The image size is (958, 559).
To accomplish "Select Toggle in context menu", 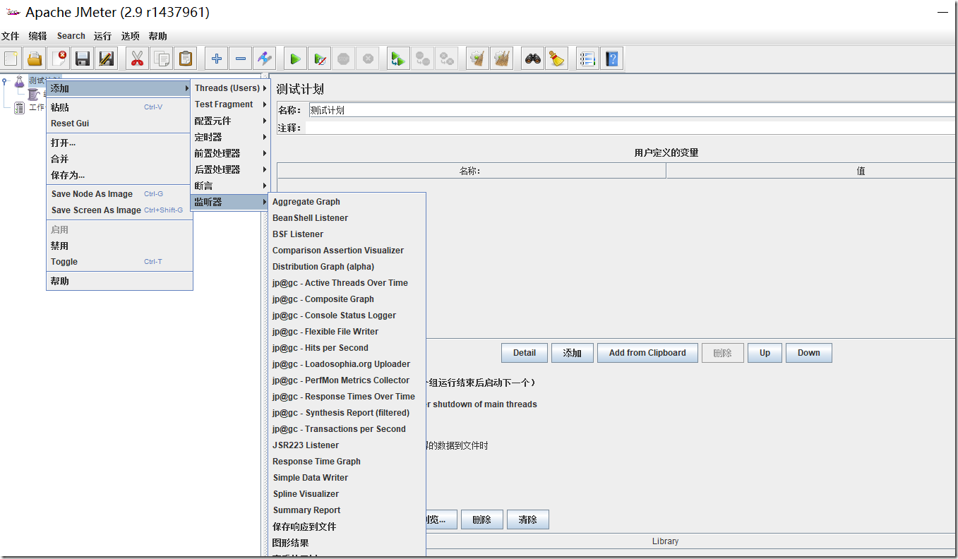I will [x=119, y=262].
